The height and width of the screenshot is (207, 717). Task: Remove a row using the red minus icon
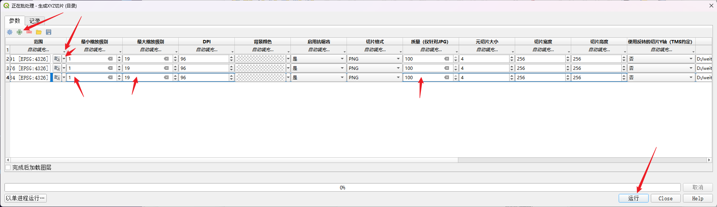click(29, 32)
